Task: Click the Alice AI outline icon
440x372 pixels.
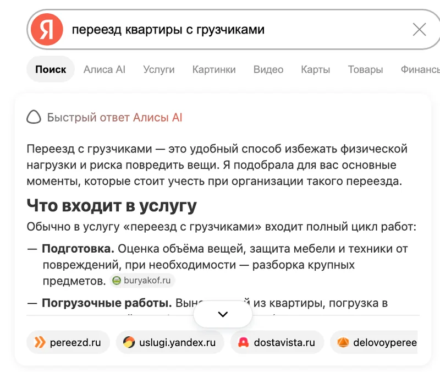Action: coord(34,117)
